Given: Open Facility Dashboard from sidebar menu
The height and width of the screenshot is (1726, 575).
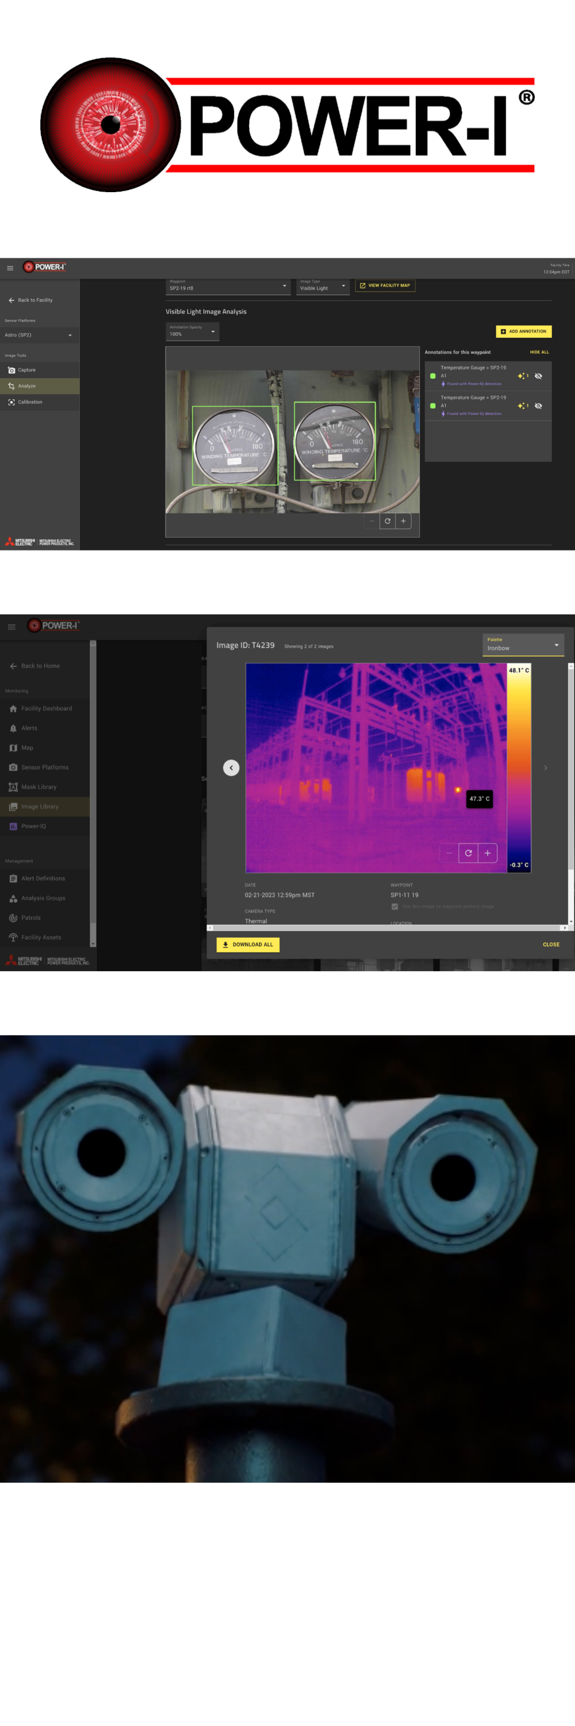Looking at the screenshot, I should pyautogui.click(x=46, y=708).
